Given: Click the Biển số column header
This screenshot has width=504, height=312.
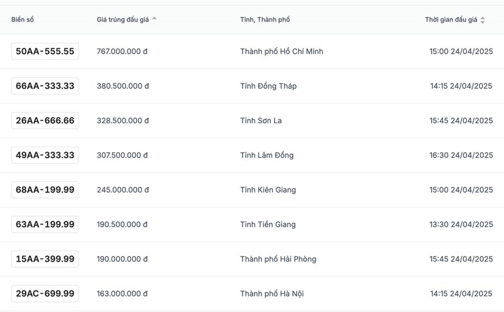Looking at the screenshot, I should pyautogui.click(x=23, y=20).
